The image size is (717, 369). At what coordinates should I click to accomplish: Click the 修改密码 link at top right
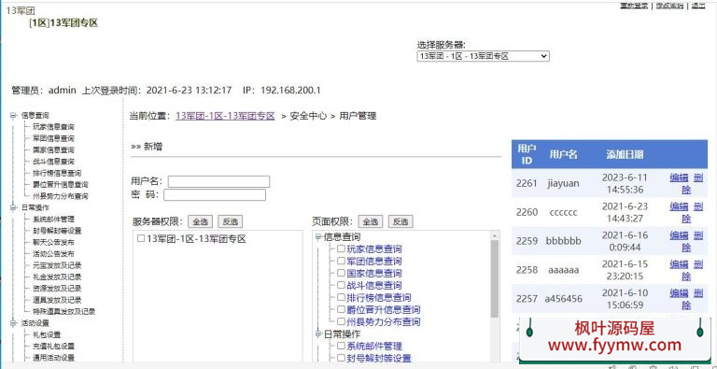click(x=670, y=6)
